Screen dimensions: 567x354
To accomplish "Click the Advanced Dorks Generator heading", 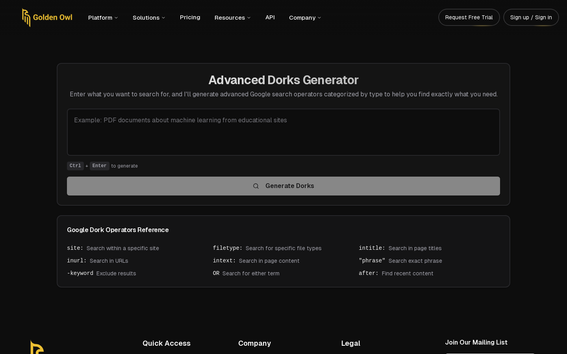I will 283,80.
